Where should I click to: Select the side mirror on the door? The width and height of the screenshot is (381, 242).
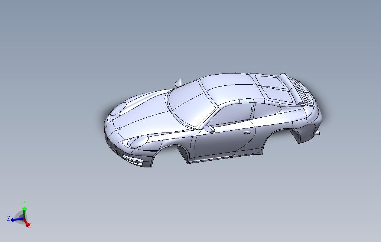[x=209, y=128]
